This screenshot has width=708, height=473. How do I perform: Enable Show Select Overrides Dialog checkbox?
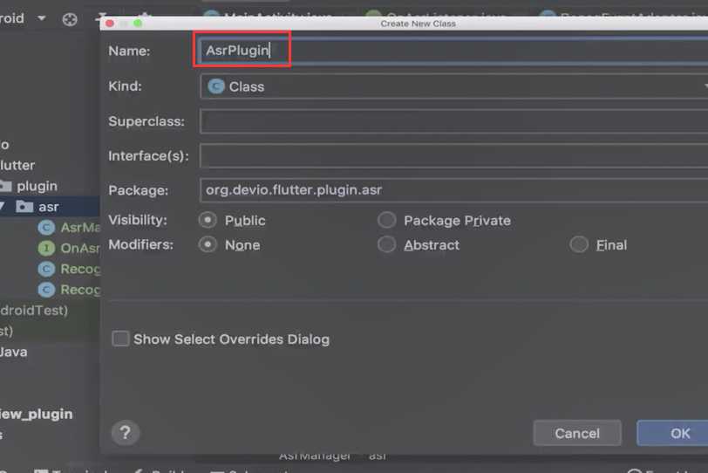pyautogui.click(x=120, y=339)
